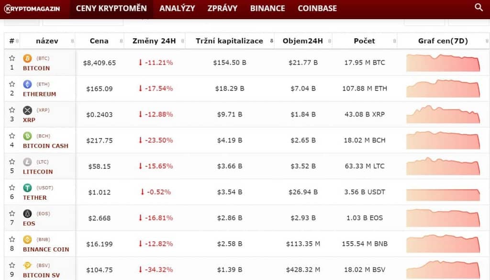This screenshot has width=490, height=280.
Task: Open the Zprávy menu item
Action: pos(223,9)
